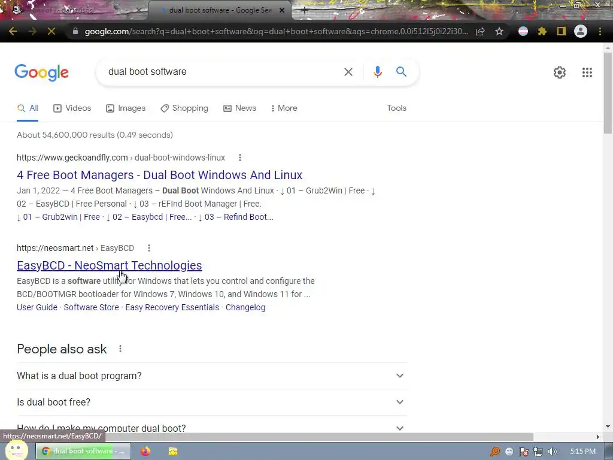This screenshot has width=613, height=460.
Task: Click the https://neosmart.net URL text
Action: coord(55,248)
